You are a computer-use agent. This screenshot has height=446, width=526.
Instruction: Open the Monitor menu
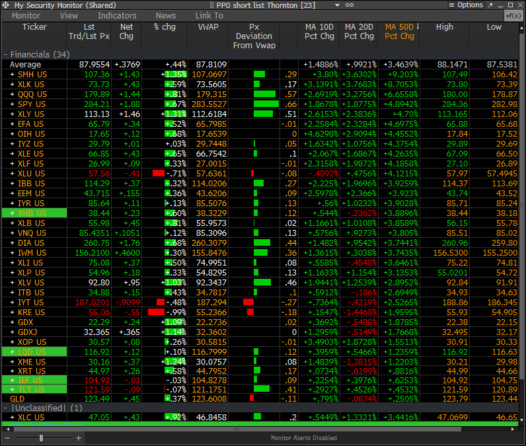26,16
